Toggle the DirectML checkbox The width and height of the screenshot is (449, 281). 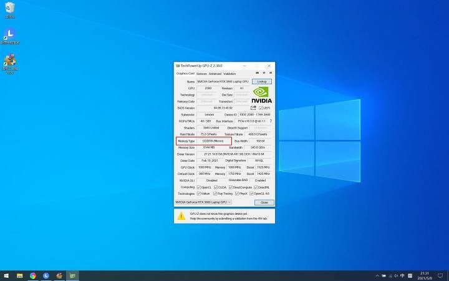pos(256,187)
